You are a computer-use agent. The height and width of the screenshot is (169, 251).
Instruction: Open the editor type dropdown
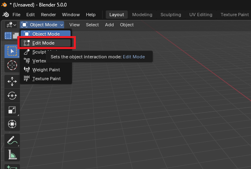(x=11, y=25)
